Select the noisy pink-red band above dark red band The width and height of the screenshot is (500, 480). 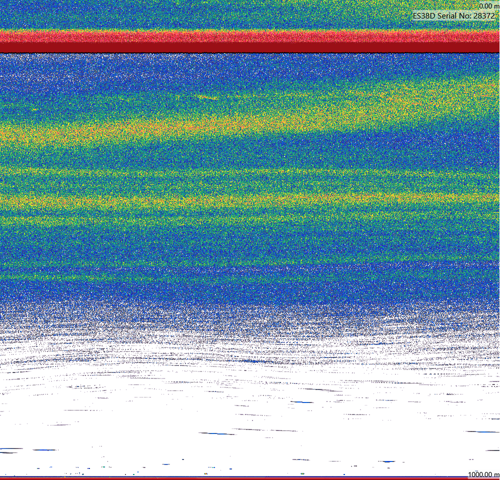[x=250, y=36]
